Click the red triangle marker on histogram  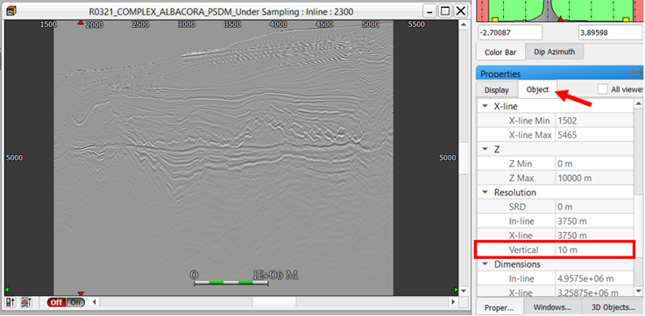(x=560, y=19)
